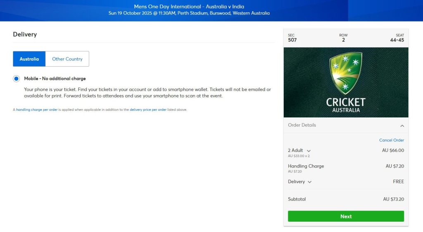Screen dimensions: 423x232
Task: Click the Order Details header text
Action: (302, 125)
